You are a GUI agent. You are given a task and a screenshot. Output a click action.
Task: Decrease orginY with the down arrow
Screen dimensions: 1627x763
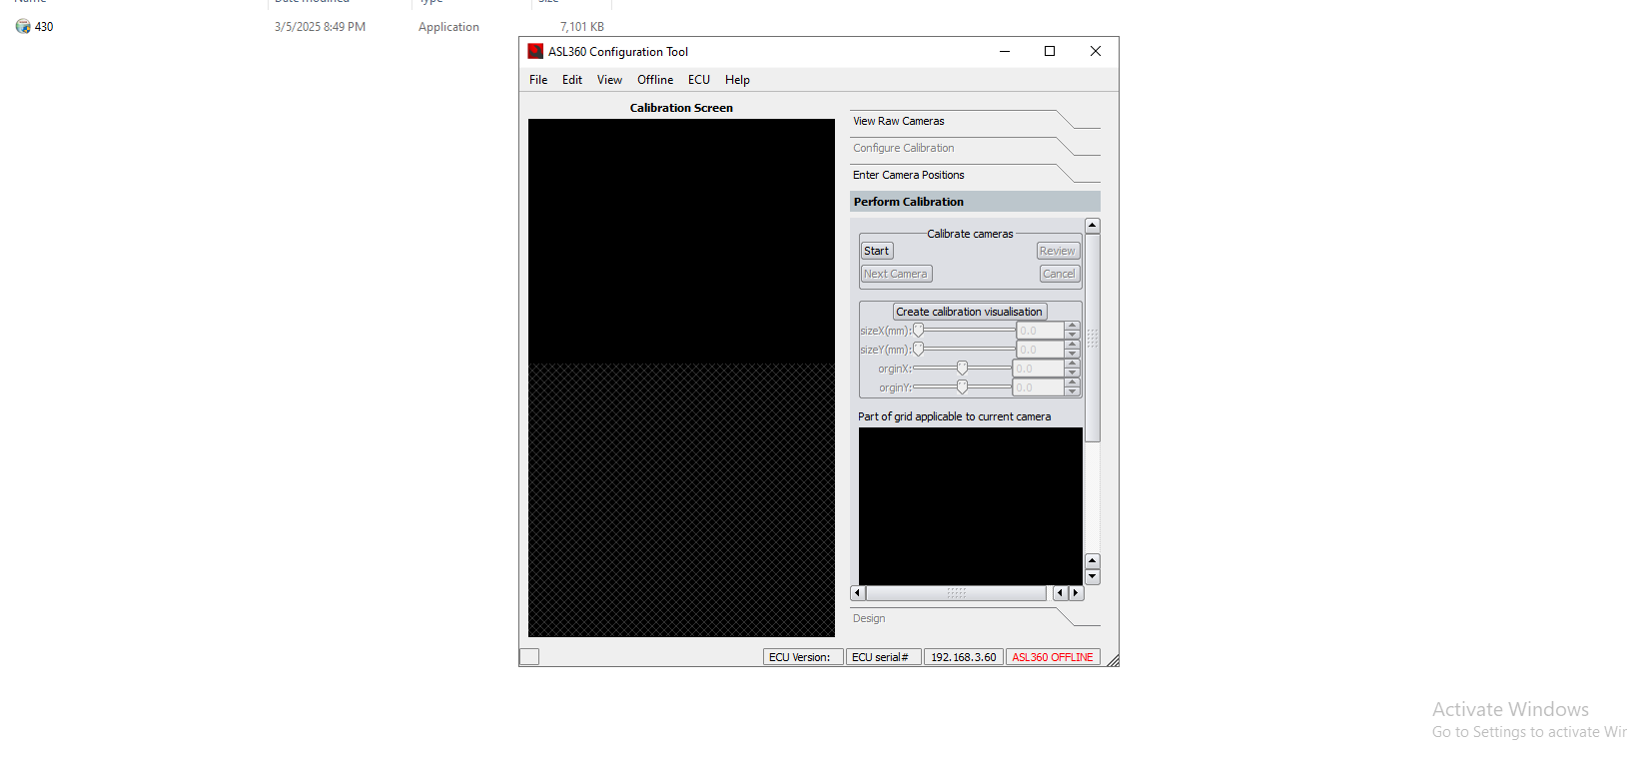point(1072,391)
